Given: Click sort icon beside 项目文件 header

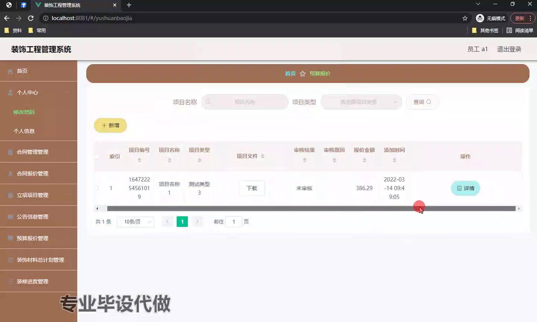Looking at the screenshot, I should coord(263,156).
